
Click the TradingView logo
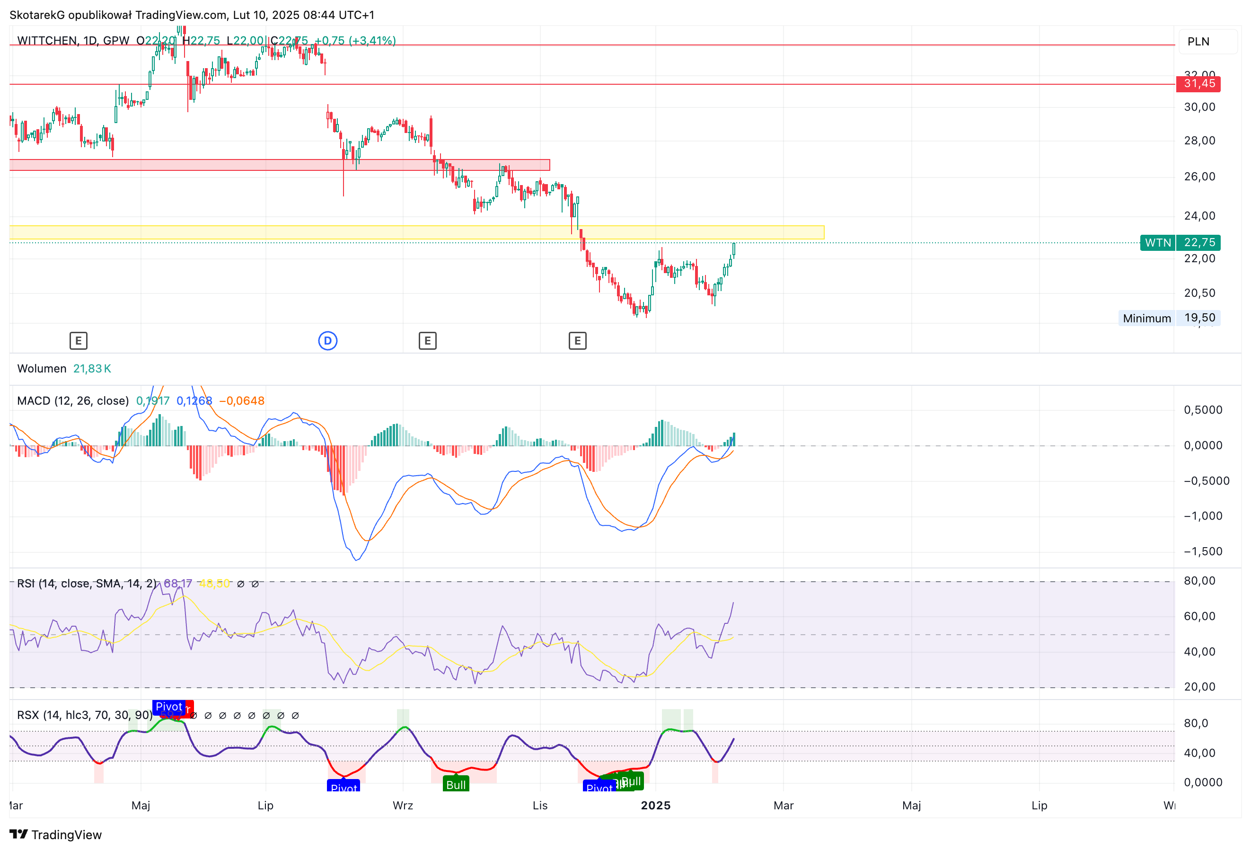[x=55, y=834]
